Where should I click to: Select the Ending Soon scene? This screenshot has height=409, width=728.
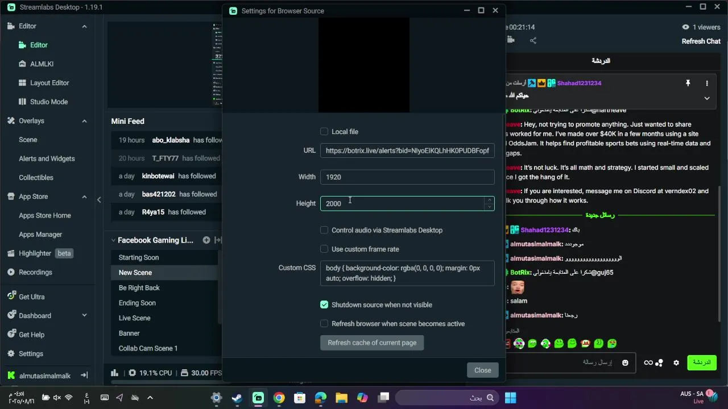(137, 303)
